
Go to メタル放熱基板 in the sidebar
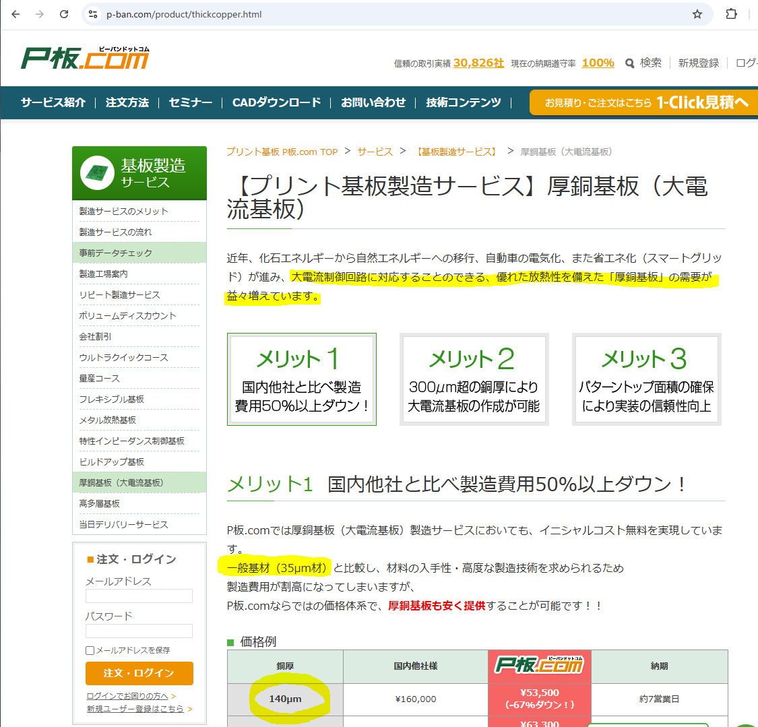coord(108,420)
